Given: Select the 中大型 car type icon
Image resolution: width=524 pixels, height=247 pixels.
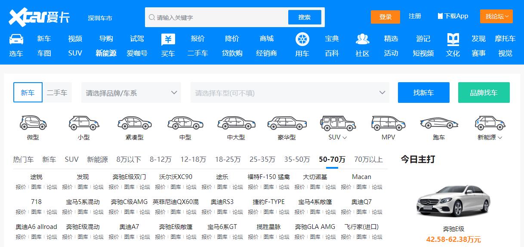Looking at the screenshot, I should point(236,123).
